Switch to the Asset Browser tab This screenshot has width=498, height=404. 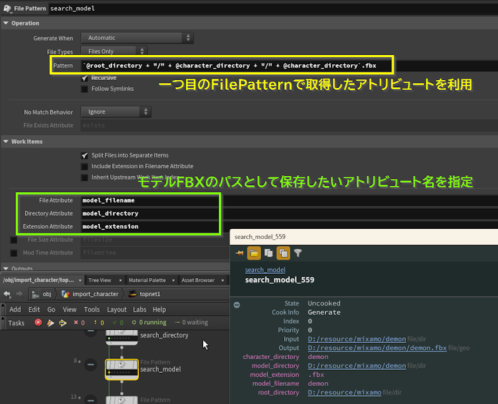[x=198, y=280]
